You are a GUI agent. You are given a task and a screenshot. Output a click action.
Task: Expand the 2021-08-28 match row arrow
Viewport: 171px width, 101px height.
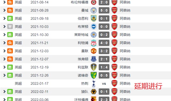pos(5,10)
